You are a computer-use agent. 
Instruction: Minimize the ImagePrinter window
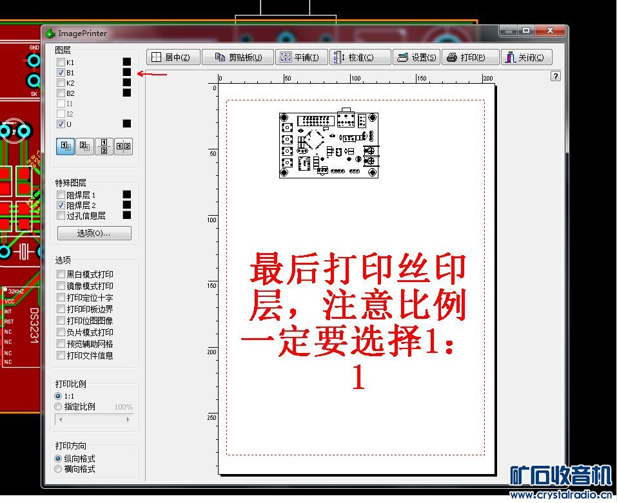(x=509, y=30)
